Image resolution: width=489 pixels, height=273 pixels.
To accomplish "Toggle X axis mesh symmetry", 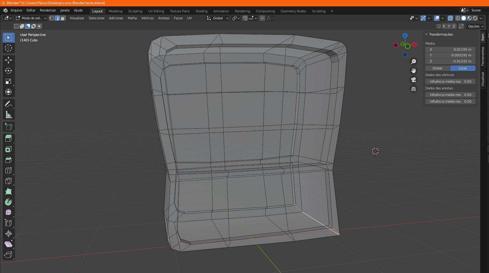I will pos(444,26).
